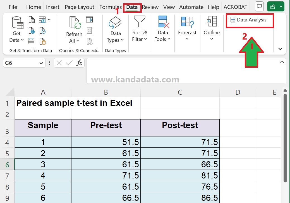Select the 'Post-test' header cell
Image resolution: width=290 pixels, height=203 pixels.
180,128
